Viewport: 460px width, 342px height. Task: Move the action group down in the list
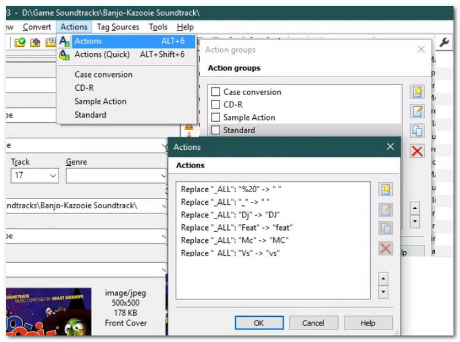tap(415, 221)
